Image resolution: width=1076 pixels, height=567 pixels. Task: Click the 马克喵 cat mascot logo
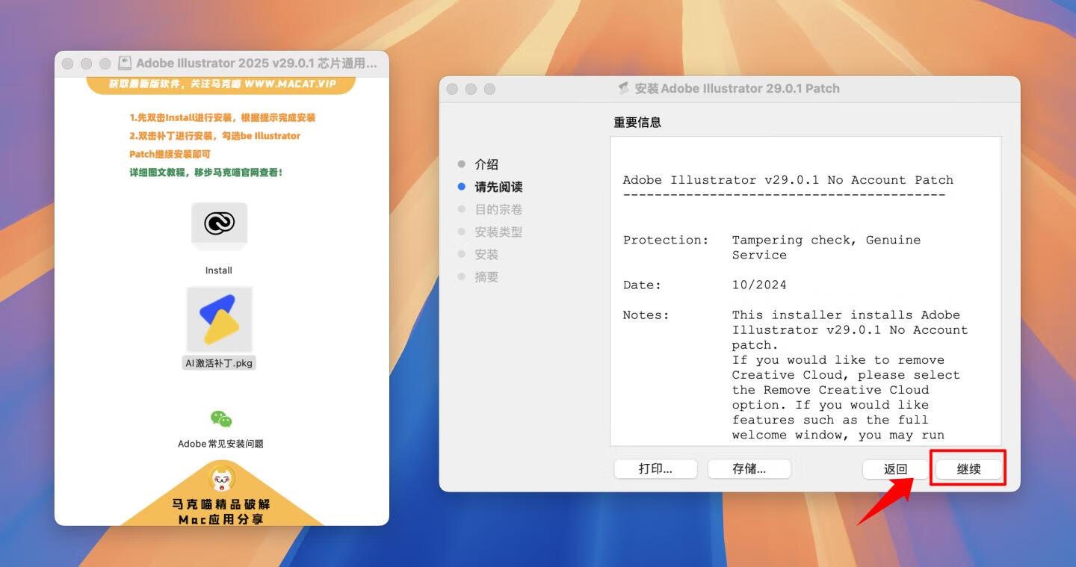click(221, 479)
